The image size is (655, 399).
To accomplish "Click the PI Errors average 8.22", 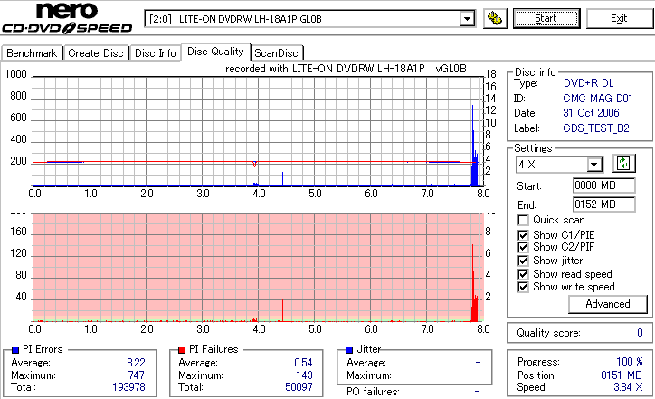I will click(x=136, y=363).
